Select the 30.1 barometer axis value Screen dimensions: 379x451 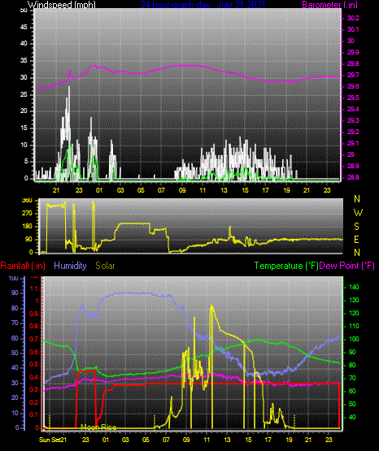[353, 29]
